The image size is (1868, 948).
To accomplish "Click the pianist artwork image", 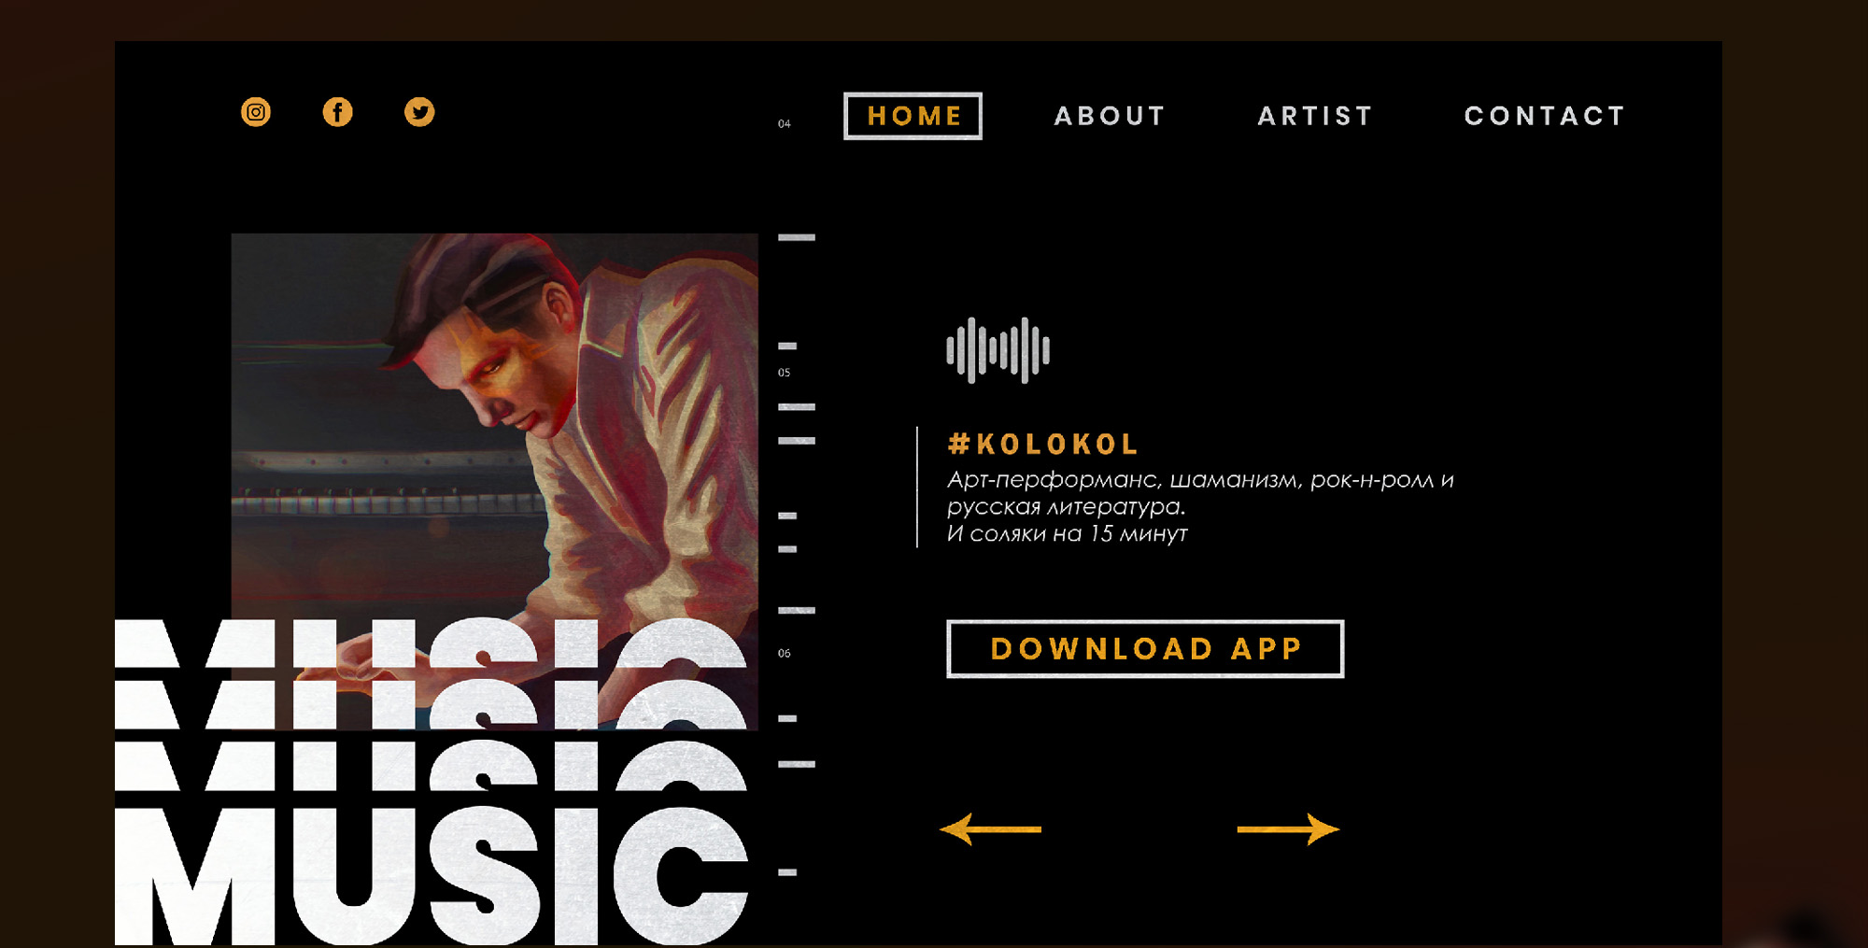I will coord(494,425).
